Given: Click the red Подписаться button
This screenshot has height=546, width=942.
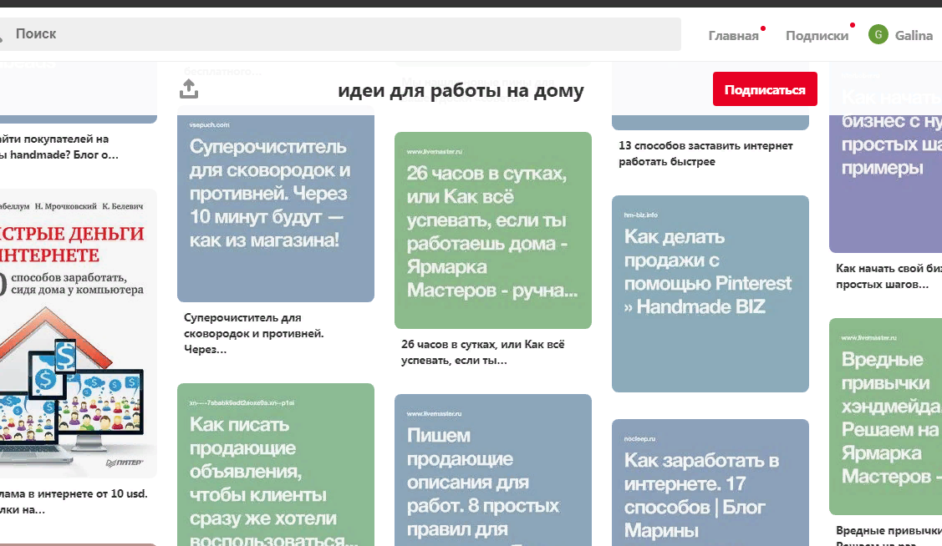Looking at the screenshot, I should [765, 89].
